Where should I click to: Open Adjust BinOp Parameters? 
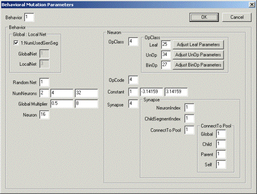198,65
